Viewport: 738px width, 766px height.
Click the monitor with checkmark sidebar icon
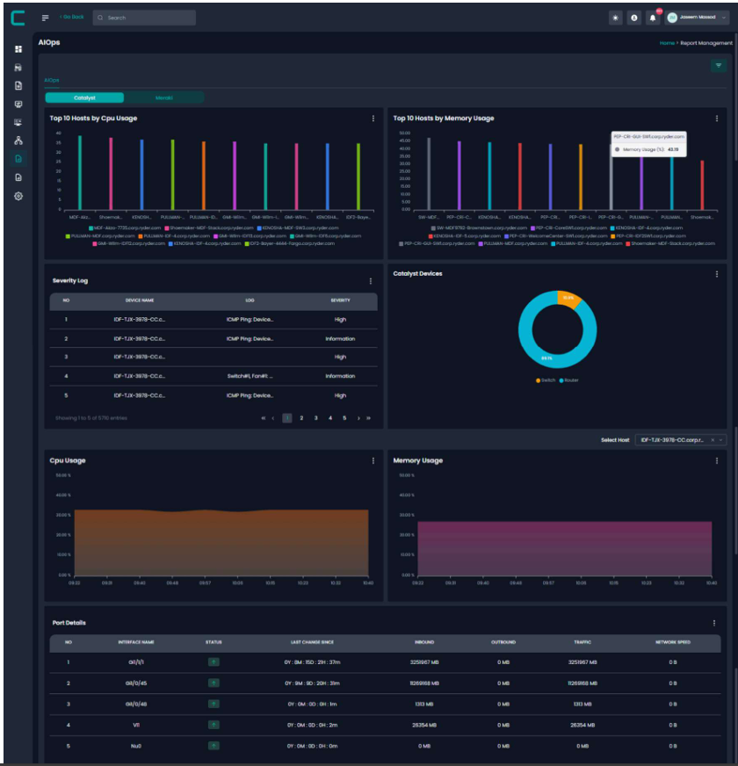[x=18, y=104]
